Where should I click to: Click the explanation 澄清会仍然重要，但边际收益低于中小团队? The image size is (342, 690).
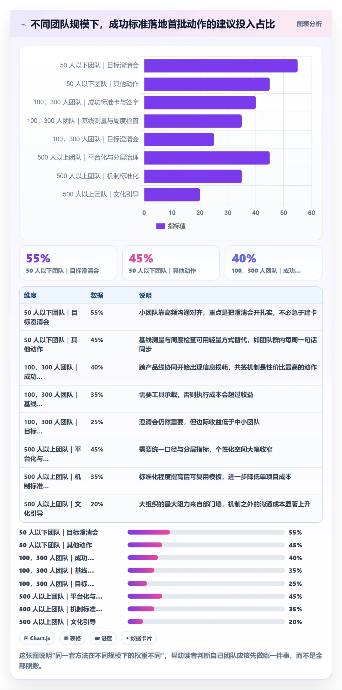[199, 422]
